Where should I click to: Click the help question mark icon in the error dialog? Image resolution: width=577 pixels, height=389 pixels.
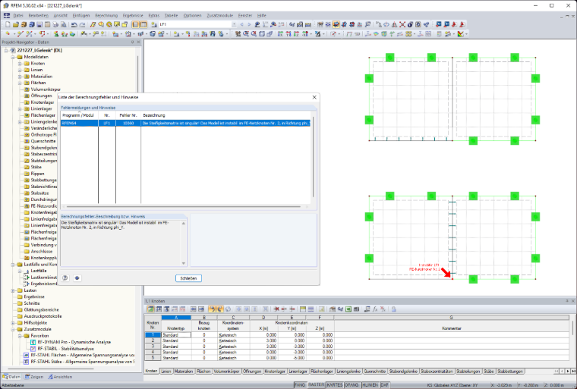tap(65, 278)
